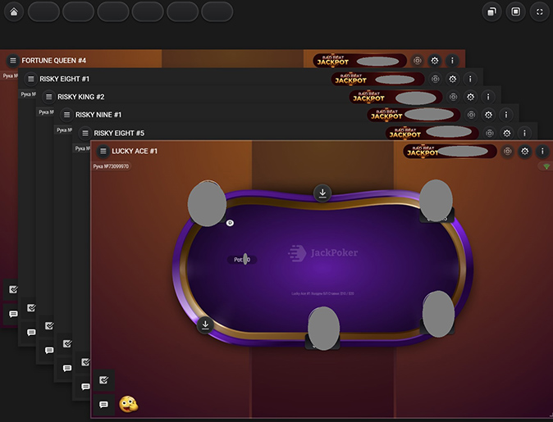Show info for Risky King #2 table

point(488,97)
